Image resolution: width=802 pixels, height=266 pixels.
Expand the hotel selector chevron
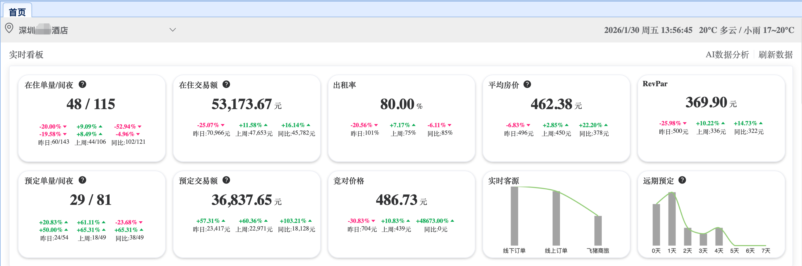173,30
